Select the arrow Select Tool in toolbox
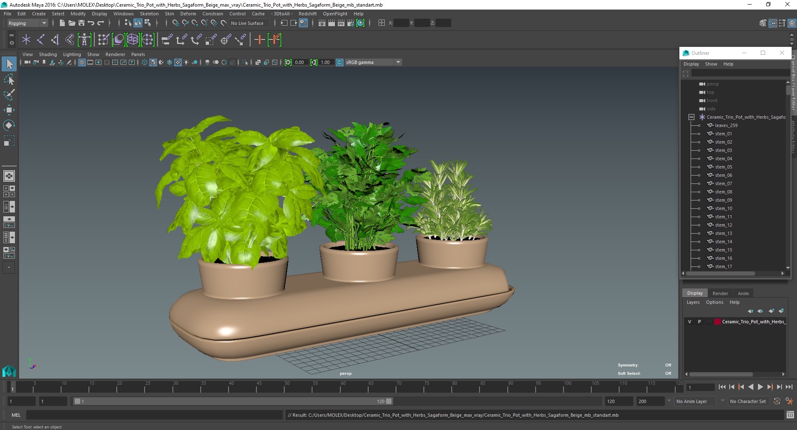This screenshot has height=430, width=797. coord(9,64)
